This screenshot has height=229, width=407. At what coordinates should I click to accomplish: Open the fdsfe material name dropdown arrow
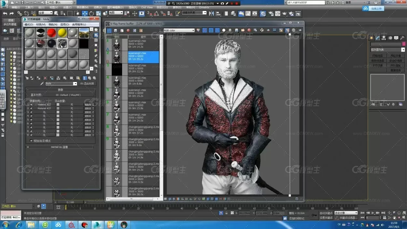click(x=75, y=84)
